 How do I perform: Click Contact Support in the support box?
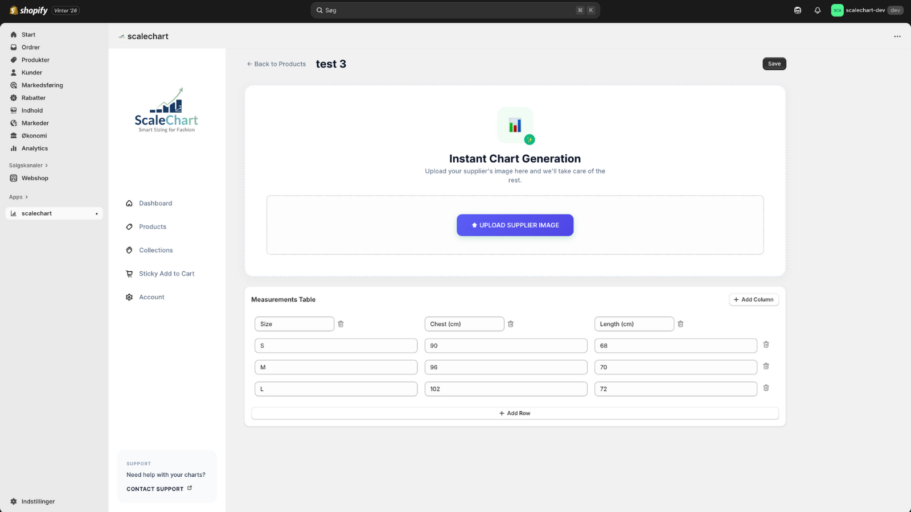pos(155,489)
